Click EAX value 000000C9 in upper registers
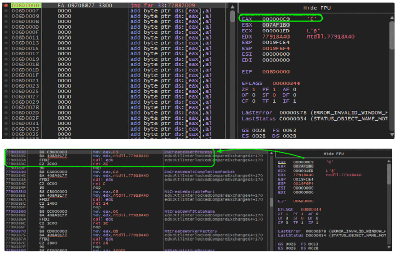Image resolution: width=395 pixels, height=255 pixels. [x=276, y=19]
